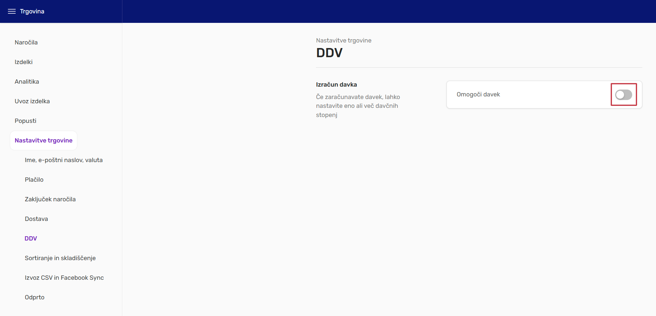Select Odprto submenu item
Screen dimensions: 656x316
click(35, 297)
